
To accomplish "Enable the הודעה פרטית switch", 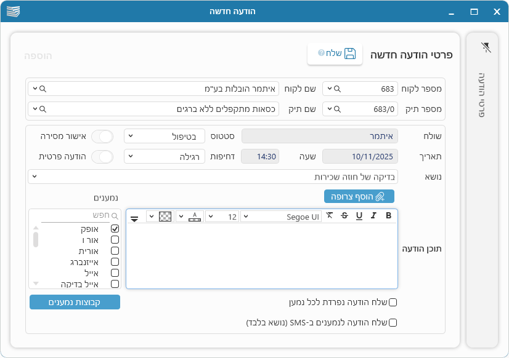I will click(102, 157).
